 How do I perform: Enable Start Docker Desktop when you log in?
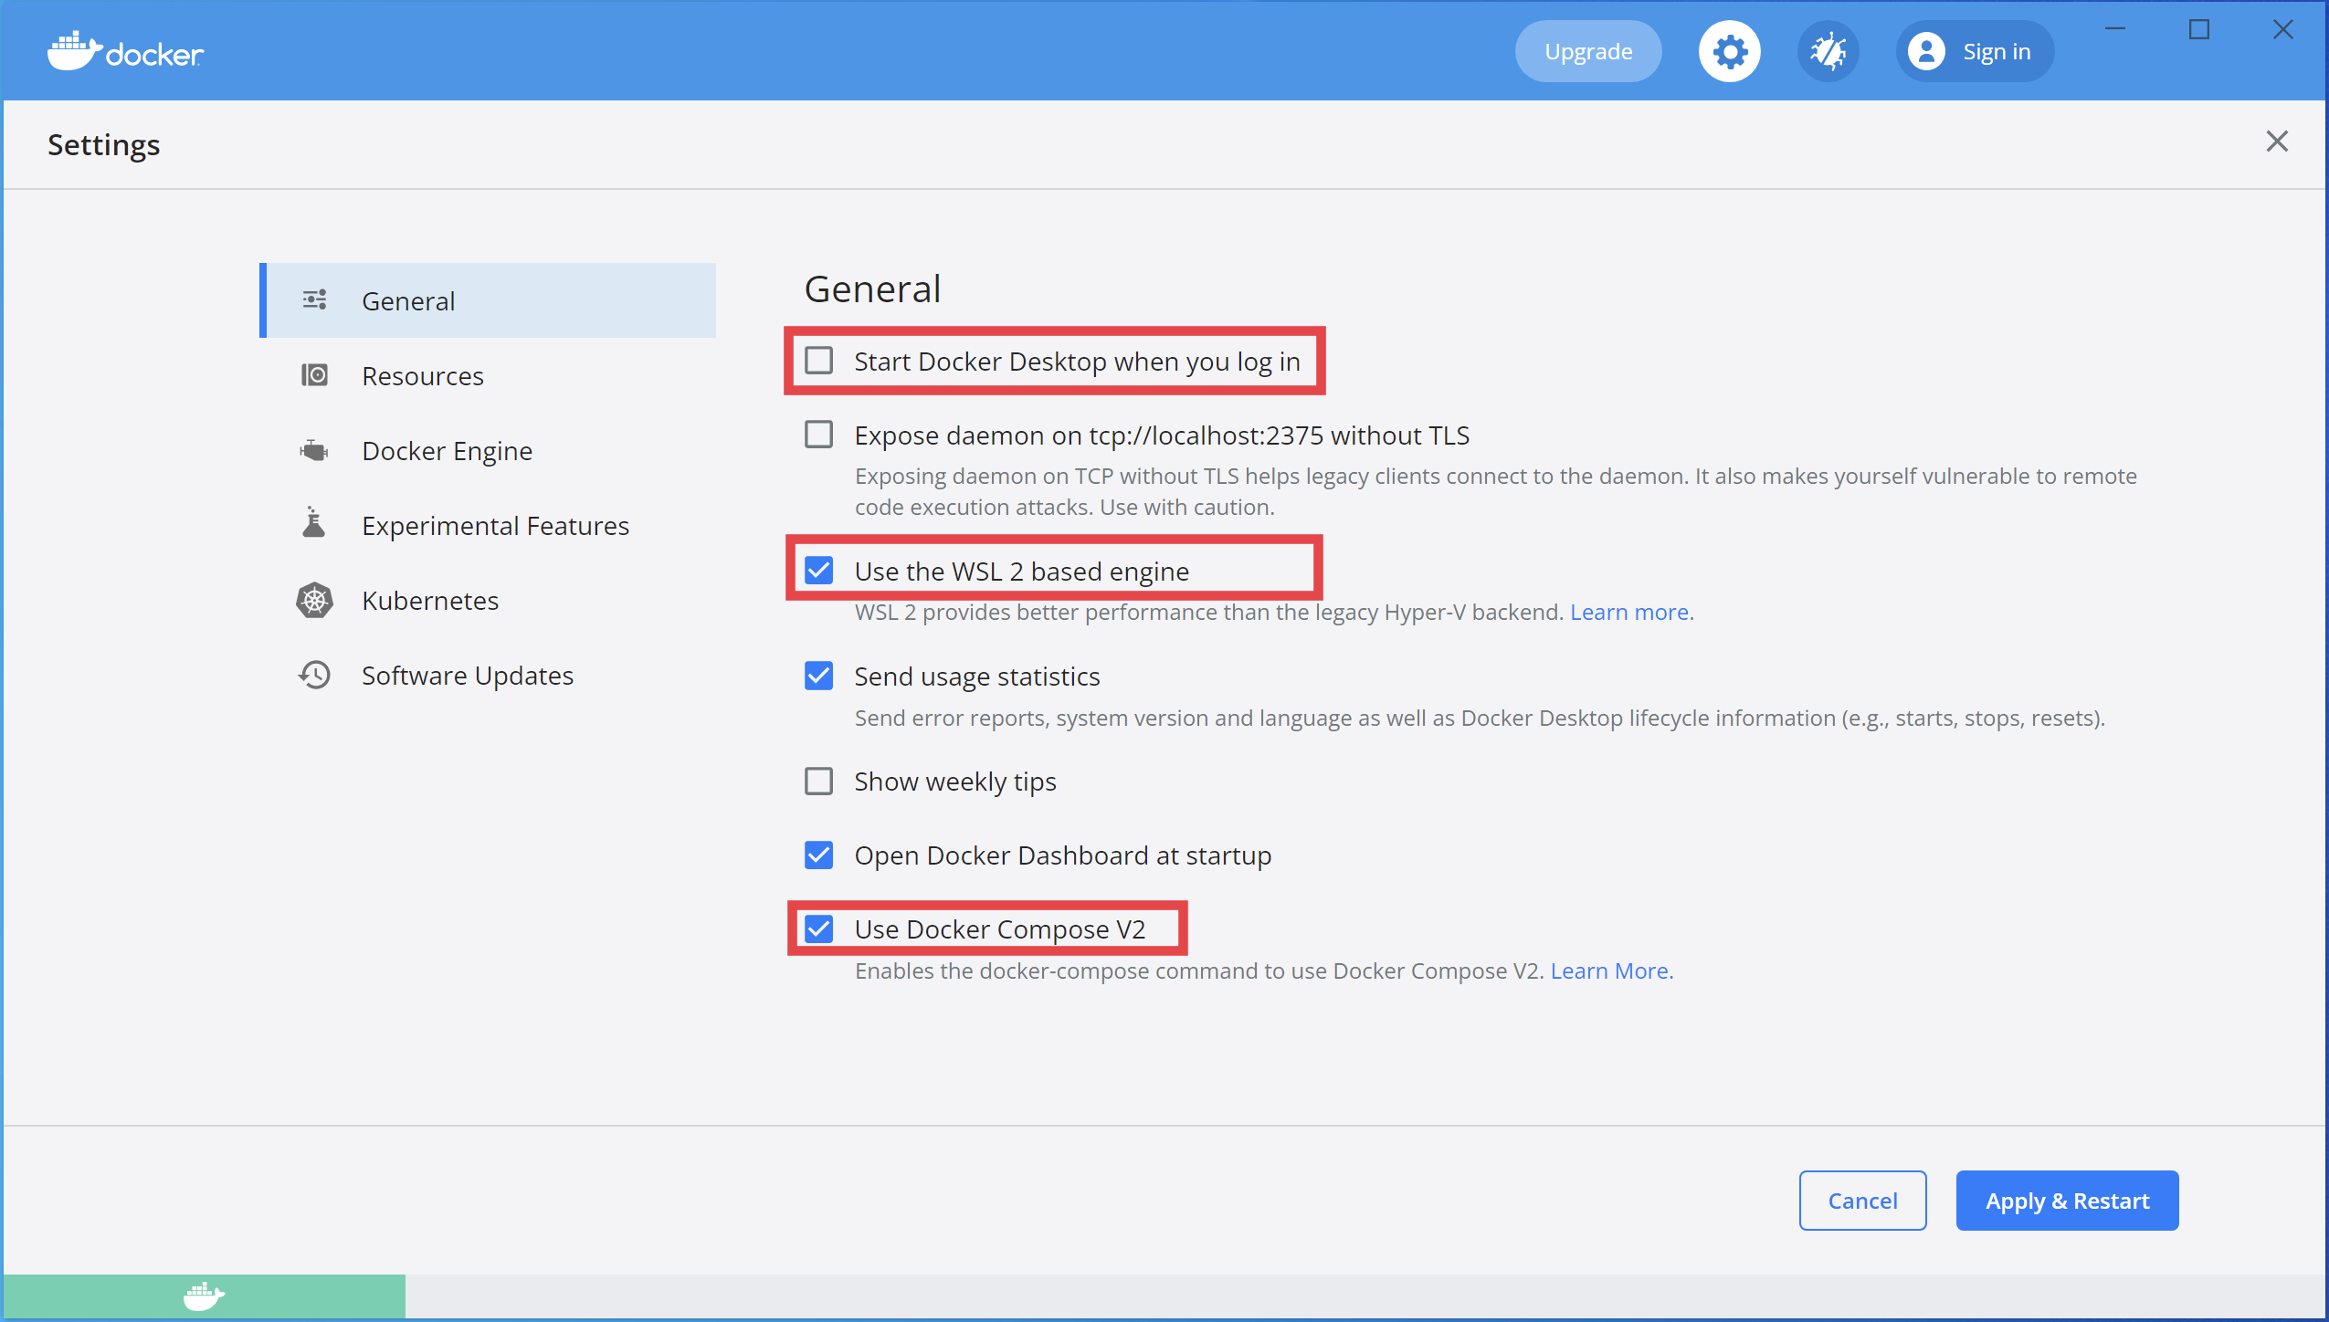818,362
